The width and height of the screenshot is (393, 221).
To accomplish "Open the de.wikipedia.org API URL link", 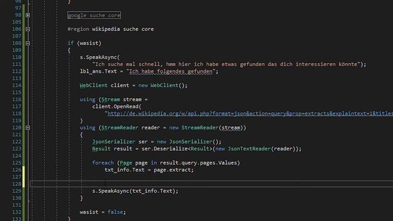I will [250, 114].
